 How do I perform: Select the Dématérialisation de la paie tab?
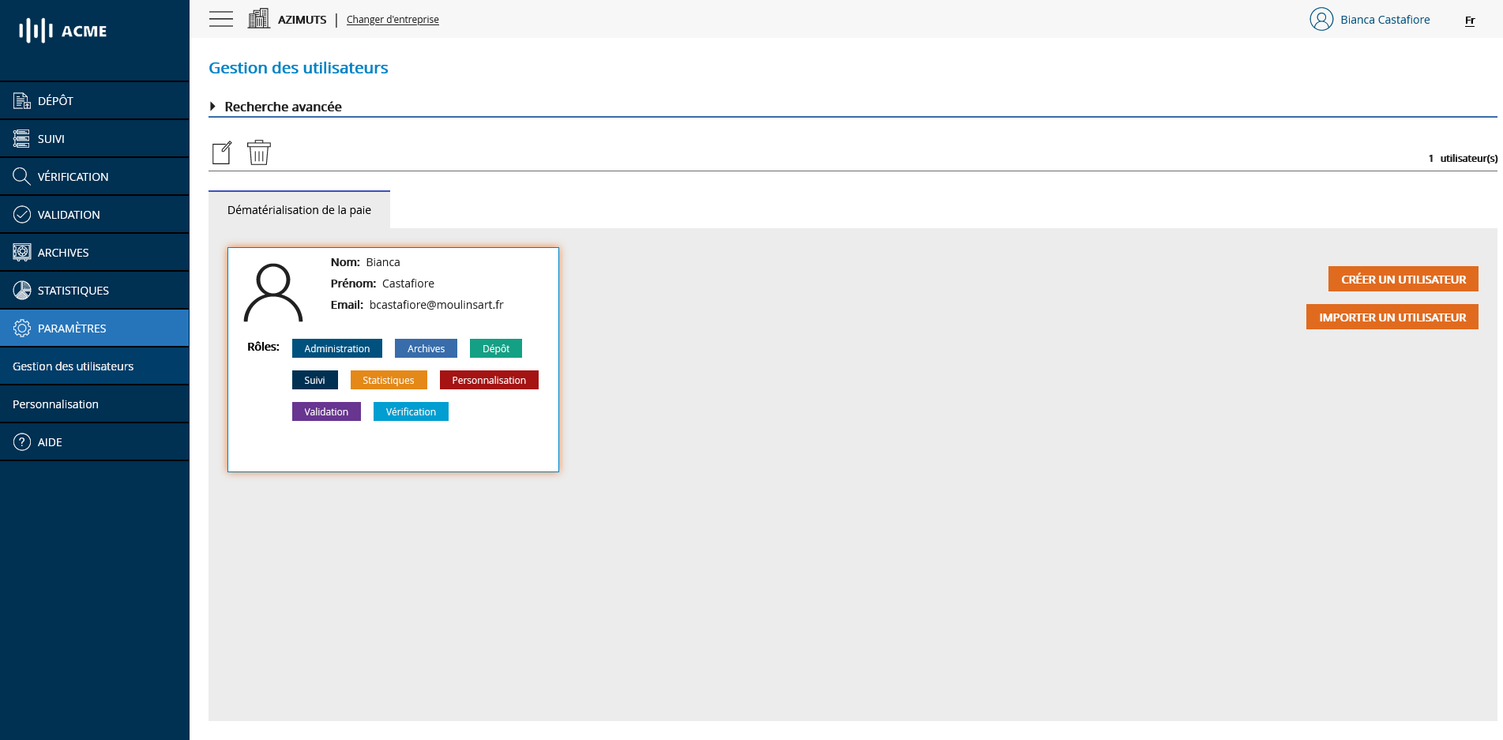coord(299,210)
